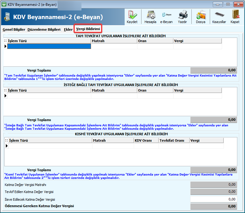Screen dimensions: 245x213
Task: Click grid options icon in Tam Tevkifat header
Action: (5, 41)
